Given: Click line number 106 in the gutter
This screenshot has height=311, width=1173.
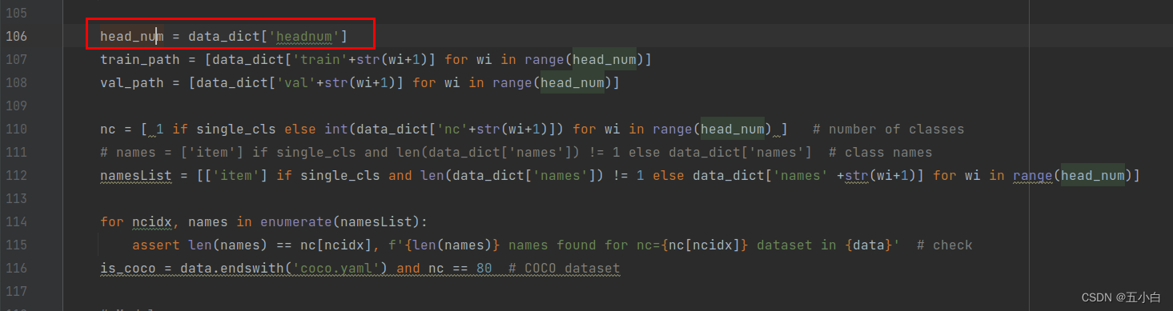Looking at the screenshot, I should [x=16, y=36].
